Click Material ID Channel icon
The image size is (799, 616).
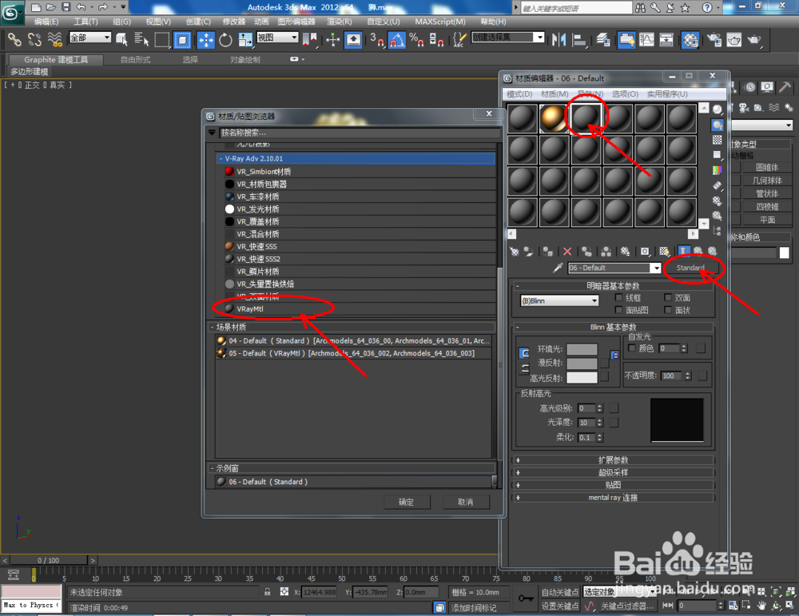click(x=645, y=251)
